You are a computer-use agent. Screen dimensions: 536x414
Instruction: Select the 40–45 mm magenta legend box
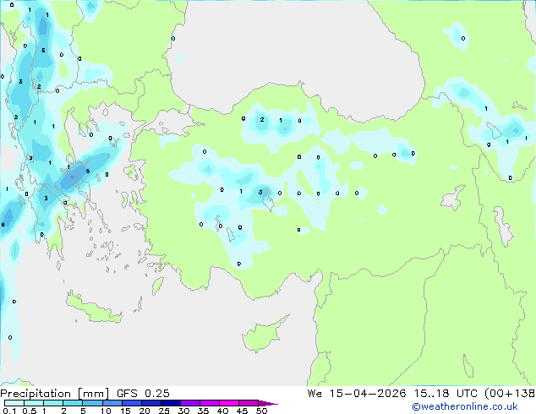pos(229,403)
